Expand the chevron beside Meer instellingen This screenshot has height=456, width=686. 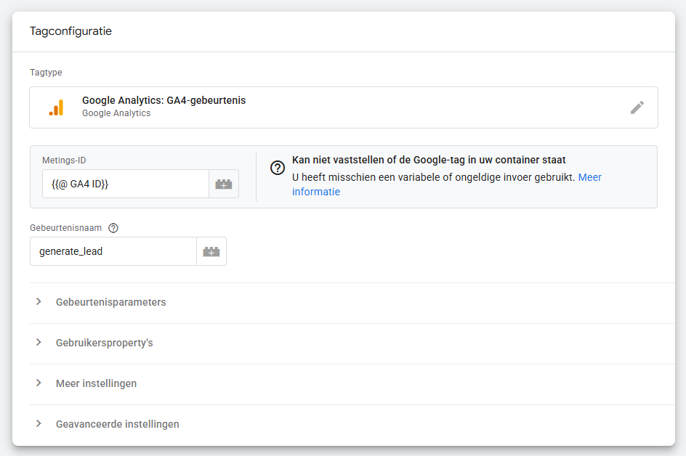point(39,383)
